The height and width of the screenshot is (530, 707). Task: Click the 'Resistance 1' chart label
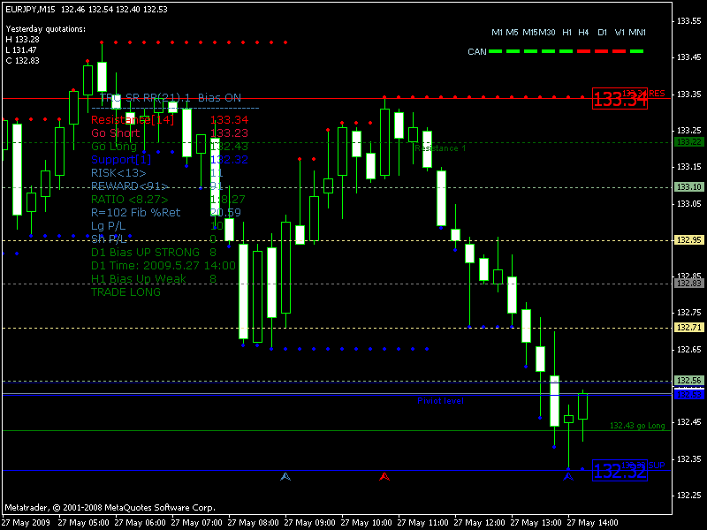[x=440, y=148]
